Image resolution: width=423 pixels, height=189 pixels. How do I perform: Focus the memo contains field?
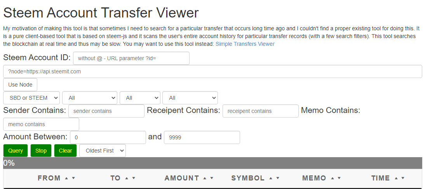(x=41, y=124)
